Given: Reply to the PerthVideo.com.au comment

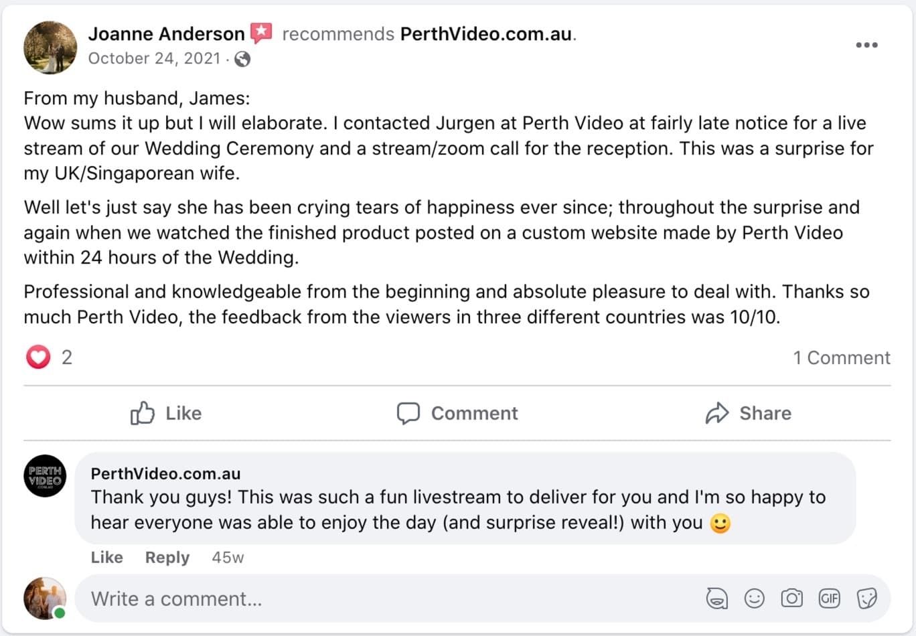Looking at the screenshot, I should (167, 557).
